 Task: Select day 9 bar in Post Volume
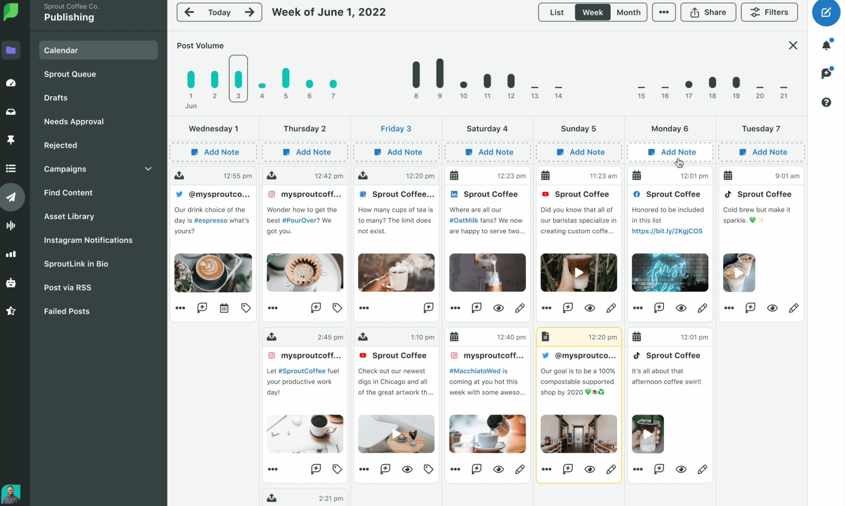(x=440, y=73)
